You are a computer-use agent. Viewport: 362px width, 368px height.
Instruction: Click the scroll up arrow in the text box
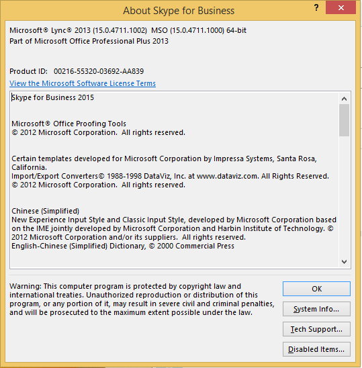pos(344,99)
